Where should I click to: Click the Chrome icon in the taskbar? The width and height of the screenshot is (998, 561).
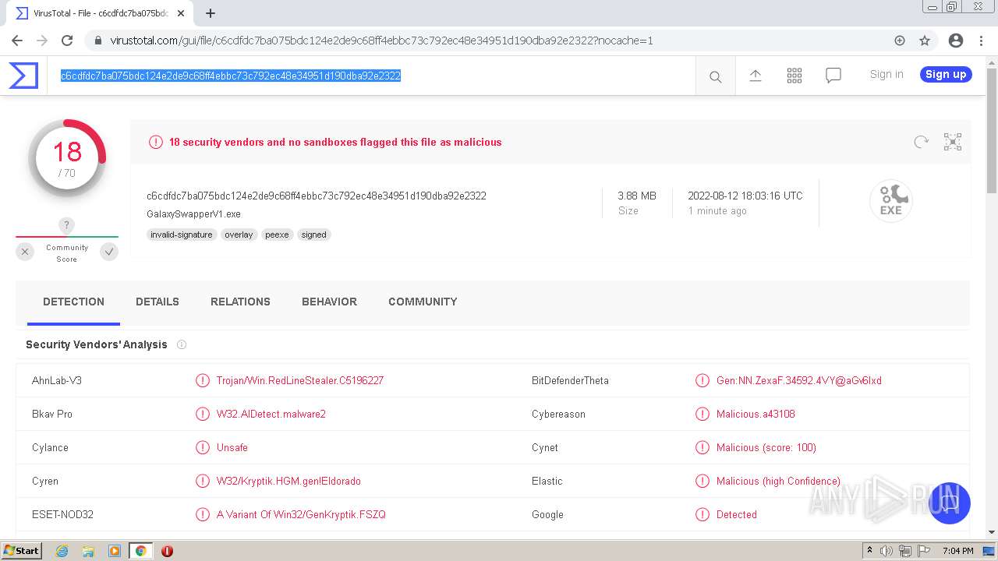pyautogui.click(x=140, y=551)
